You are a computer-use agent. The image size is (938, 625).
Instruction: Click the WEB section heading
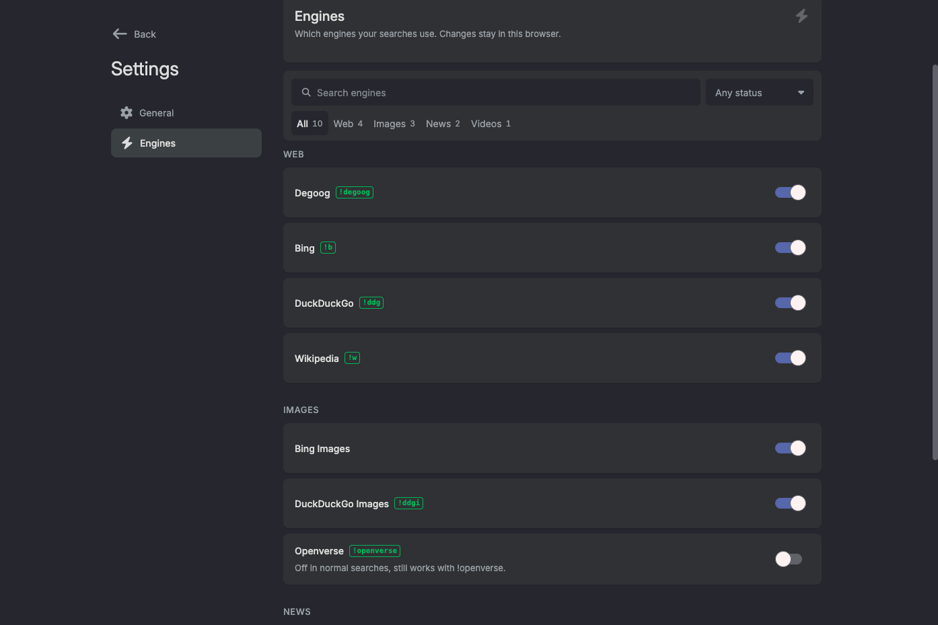pos(293,154)
